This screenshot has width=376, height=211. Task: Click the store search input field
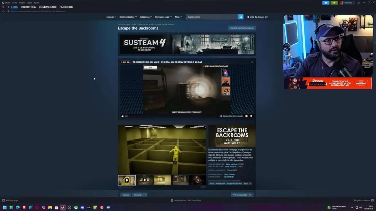(x=212, y=17)
